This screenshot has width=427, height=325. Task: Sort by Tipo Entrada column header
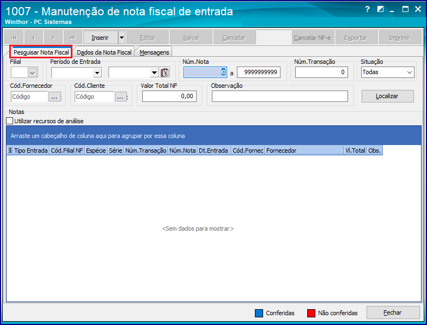tap(30, 151)
